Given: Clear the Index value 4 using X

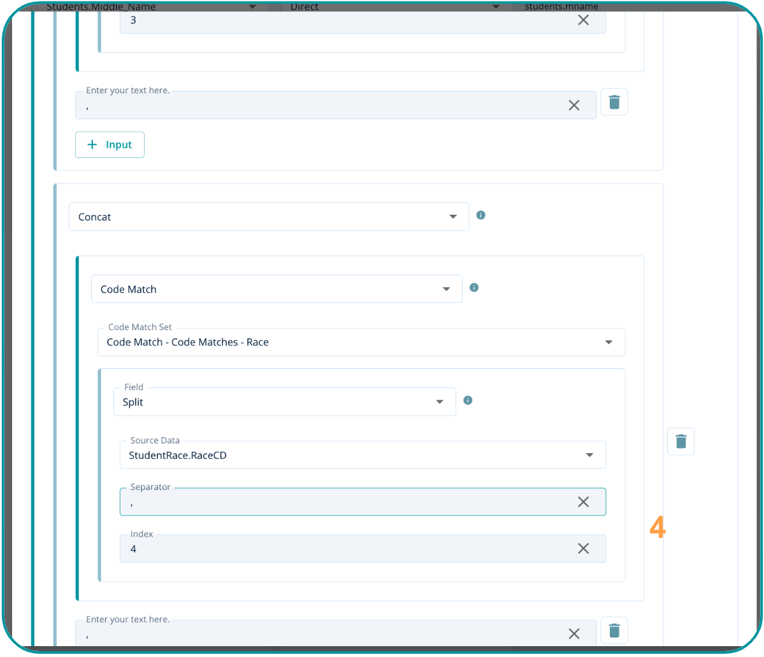Looking at the screenshot, I should pyautogui.click(x=583, y=549).
